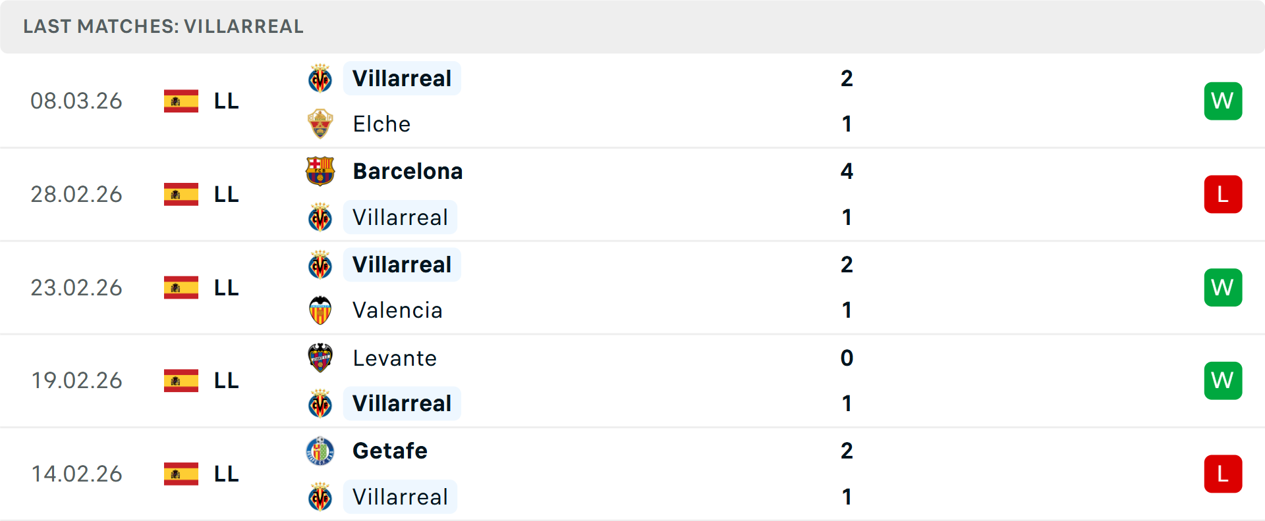Click the Levante club crest
This screenshot has width=1265, height=521.
tap(320, 358)
